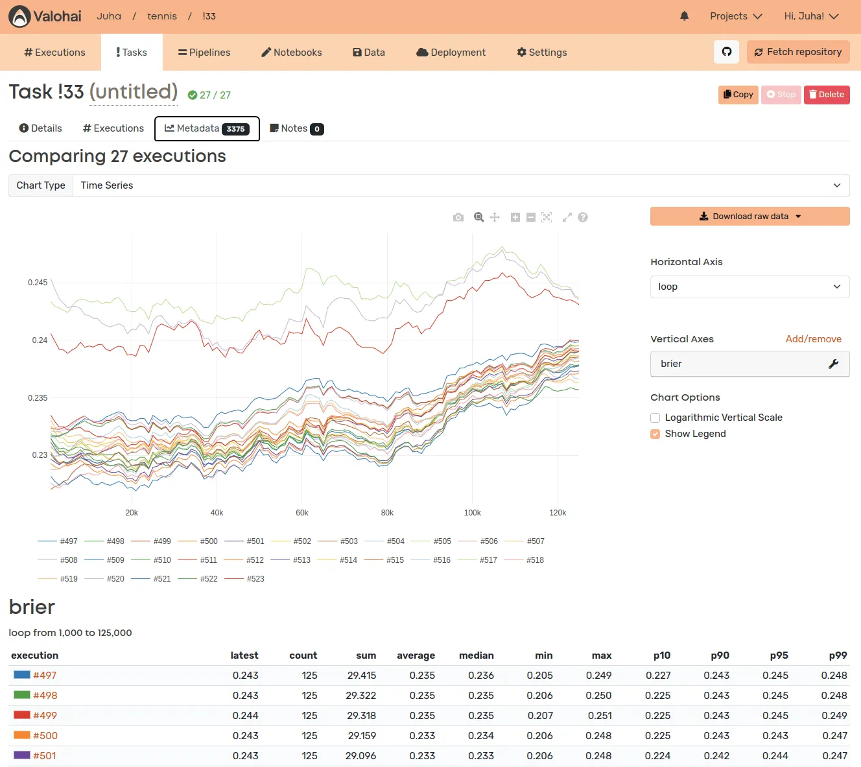The height and width of the screenshot is (767, 861).
Task: Select the chart zoom magnifier tool
Action: point(478,217)
